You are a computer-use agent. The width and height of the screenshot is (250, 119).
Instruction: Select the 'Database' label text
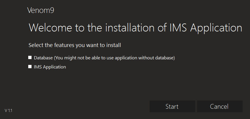[x=43, y=58]
